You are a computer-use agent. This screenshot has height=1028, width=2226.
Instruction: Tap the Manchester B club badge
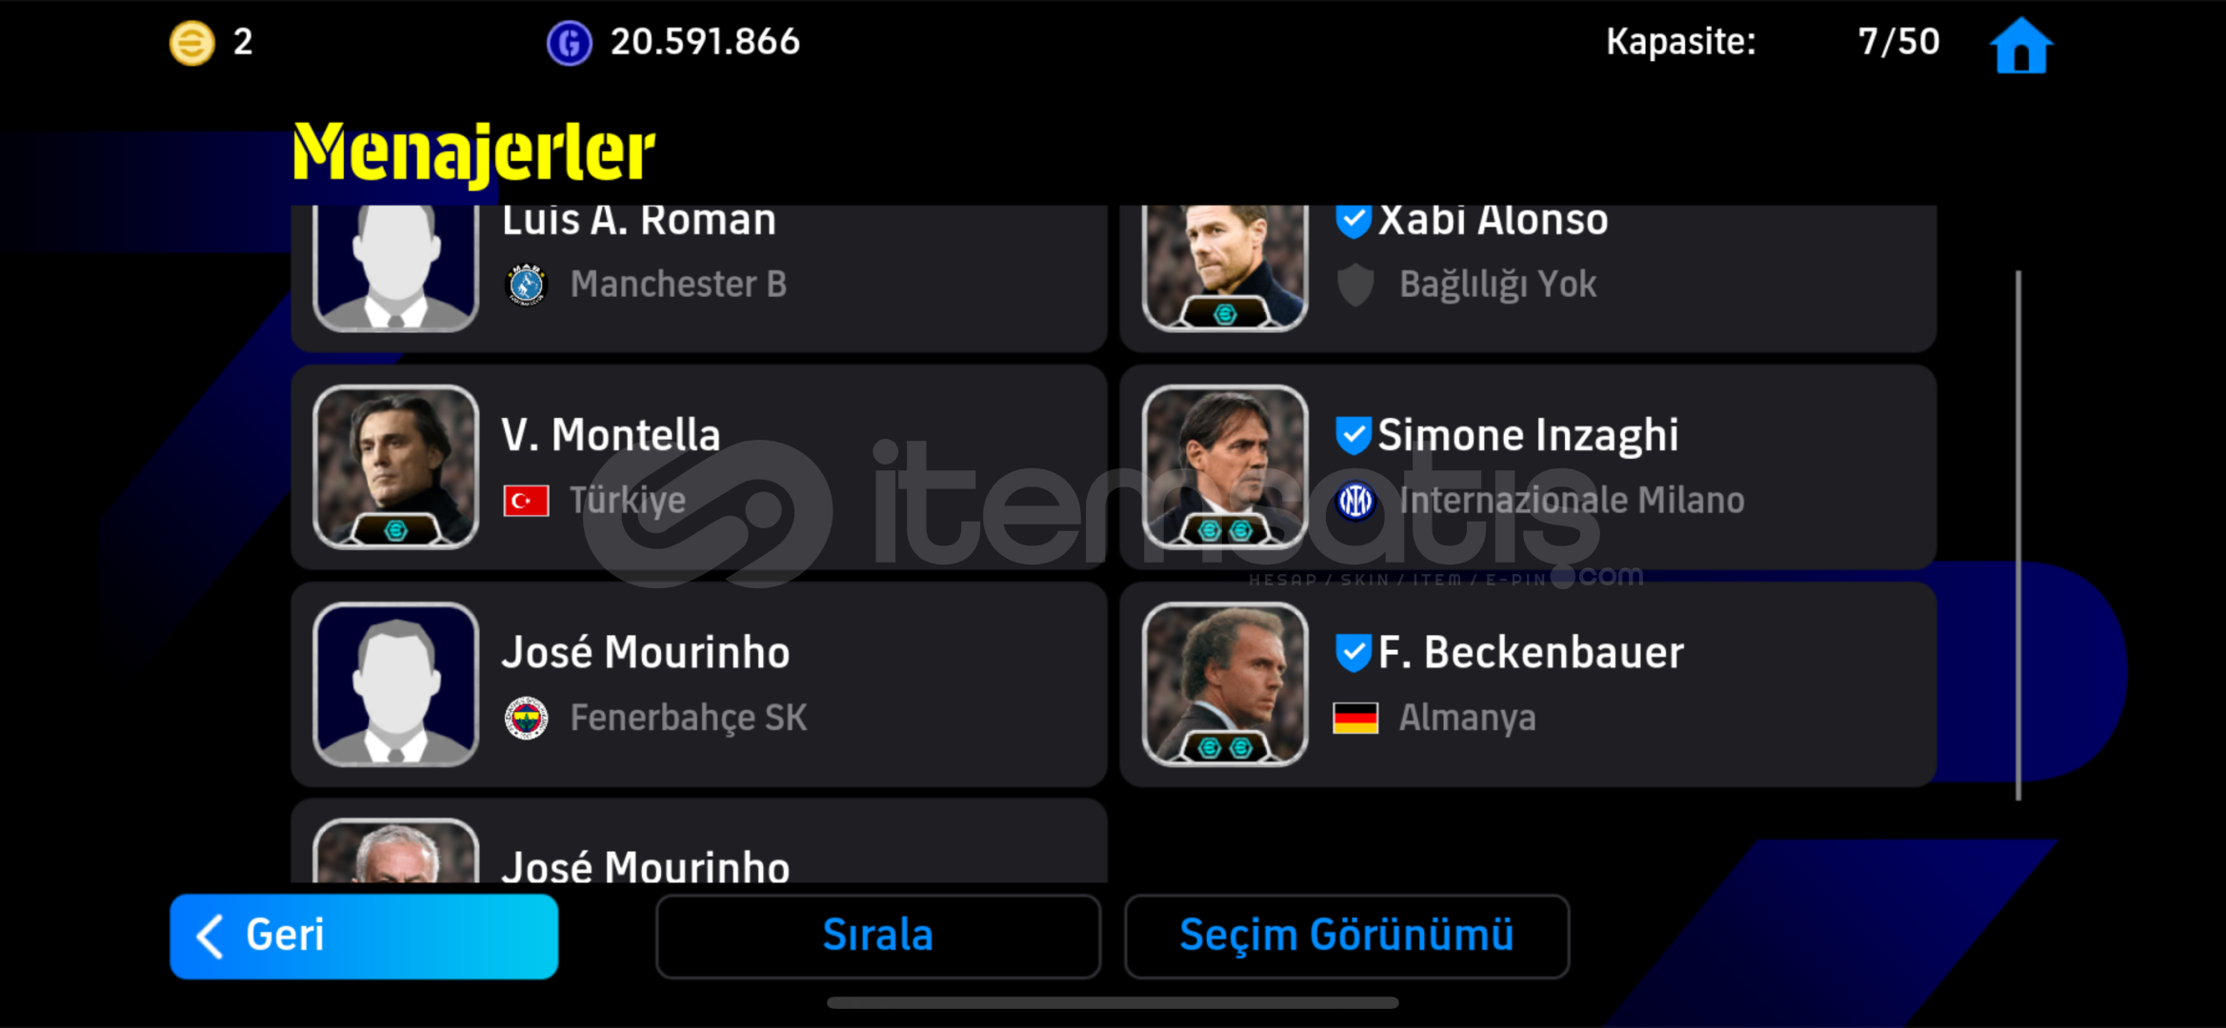click(x=526, y=284)
